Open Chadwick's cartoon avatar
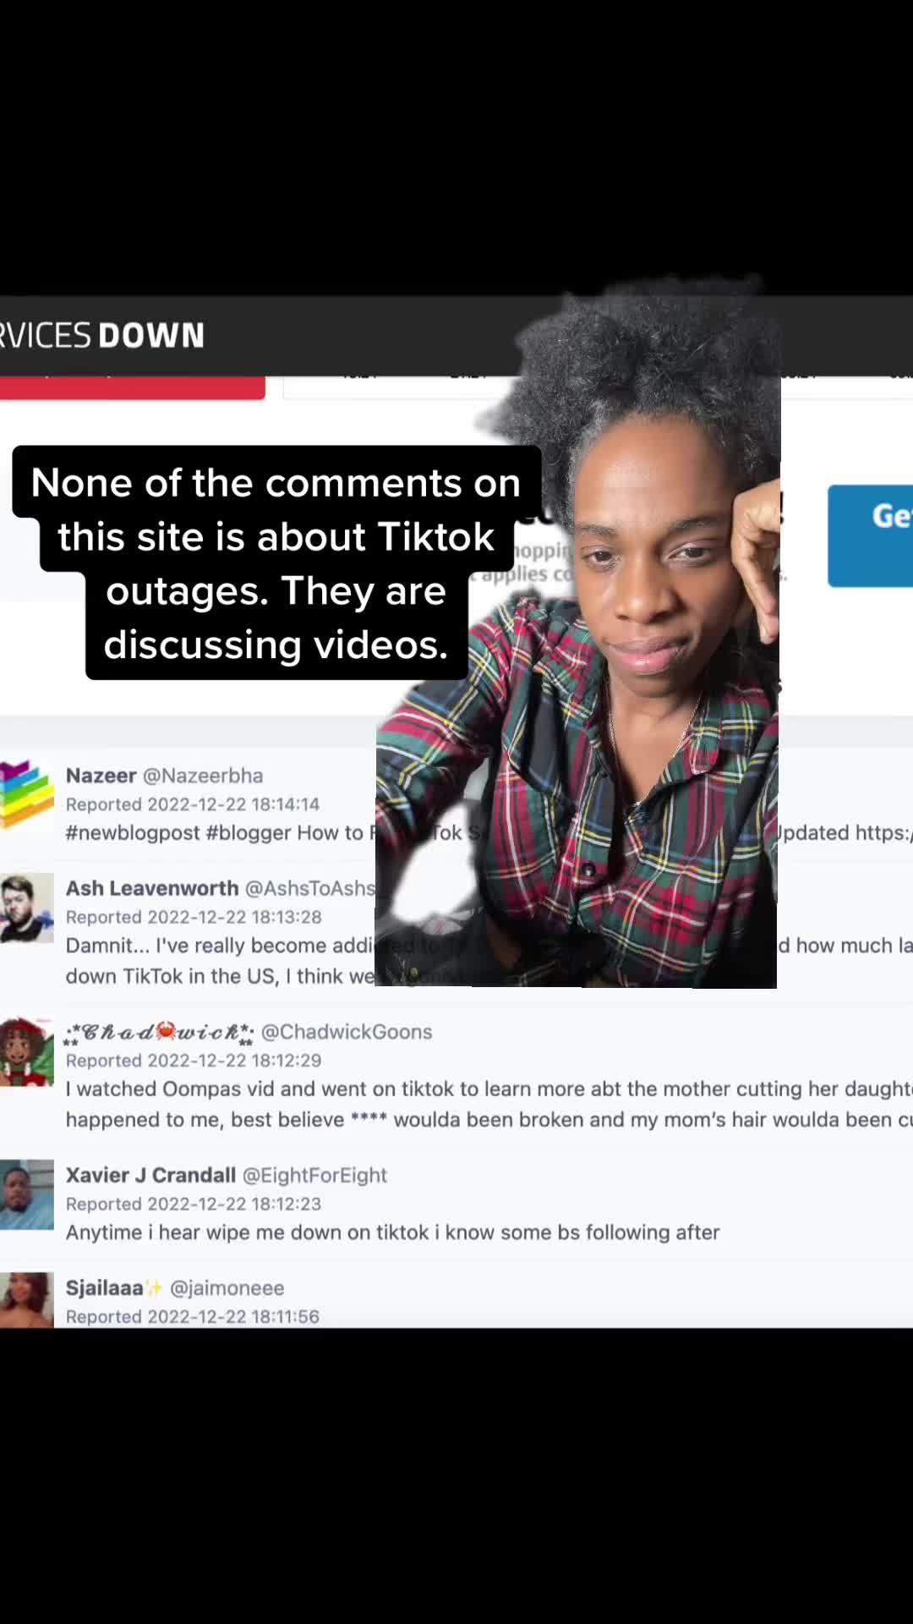 [x=26, y=1051]
